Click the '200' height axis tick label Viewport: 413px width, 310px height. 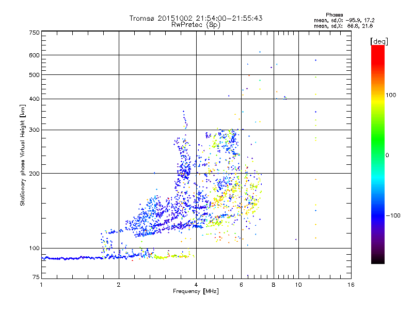34,174
